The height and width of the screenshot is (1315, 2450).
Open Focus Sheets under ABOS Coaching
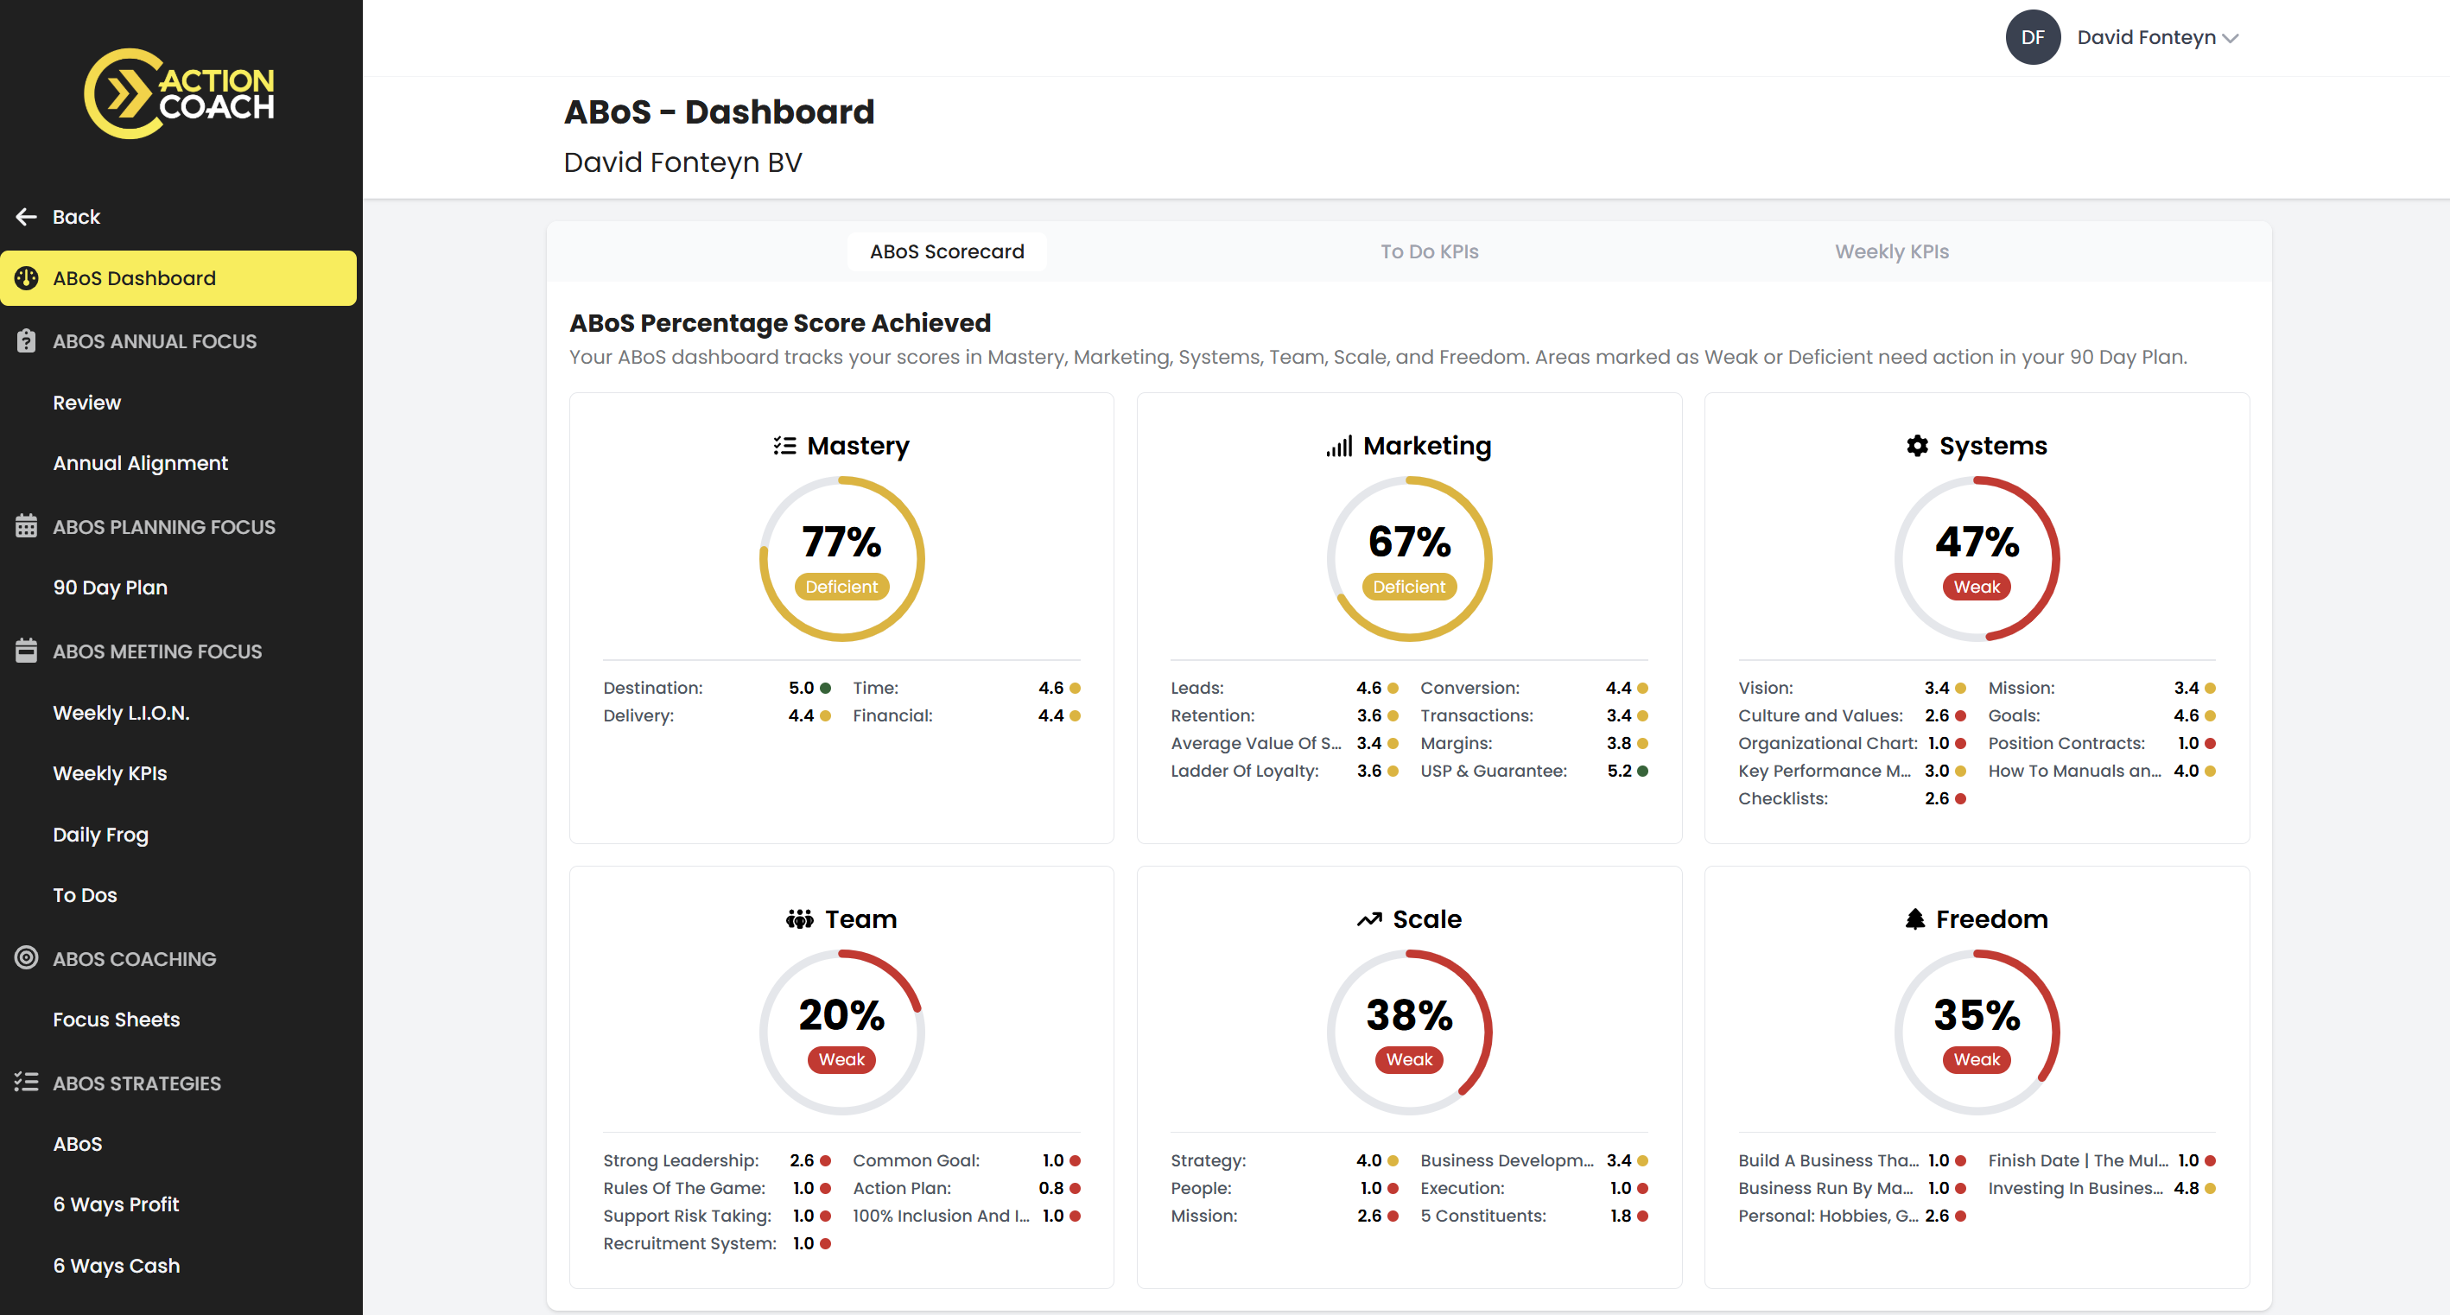[x=116, y=1019]
